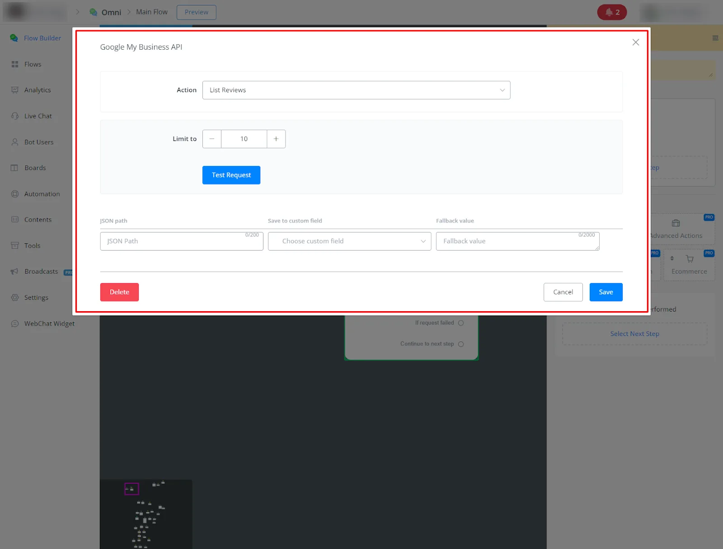The image size is (723, 549).
Task: Click the WebChat Widget sidebar icon
Action: [15, 324]
